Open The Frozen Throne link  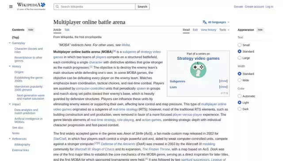pyautogui.click(x=156, y=149)
